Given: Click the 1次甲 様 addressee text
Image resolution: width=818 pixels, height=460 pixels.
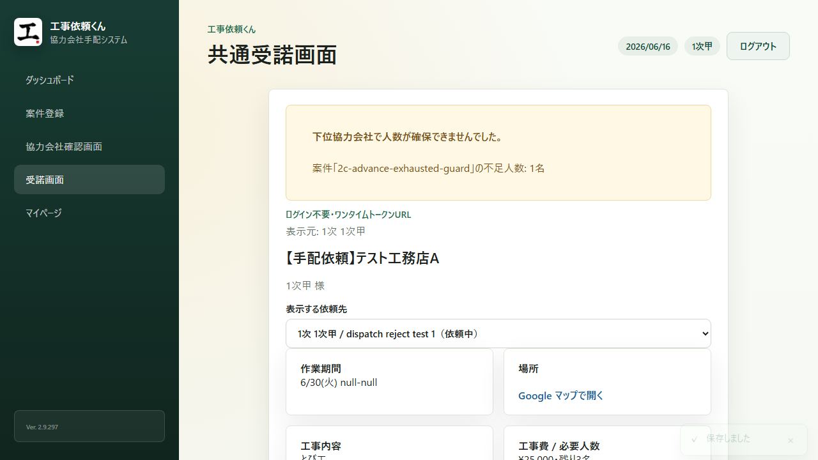Looking at the screenshot, I should coord(305,286).
